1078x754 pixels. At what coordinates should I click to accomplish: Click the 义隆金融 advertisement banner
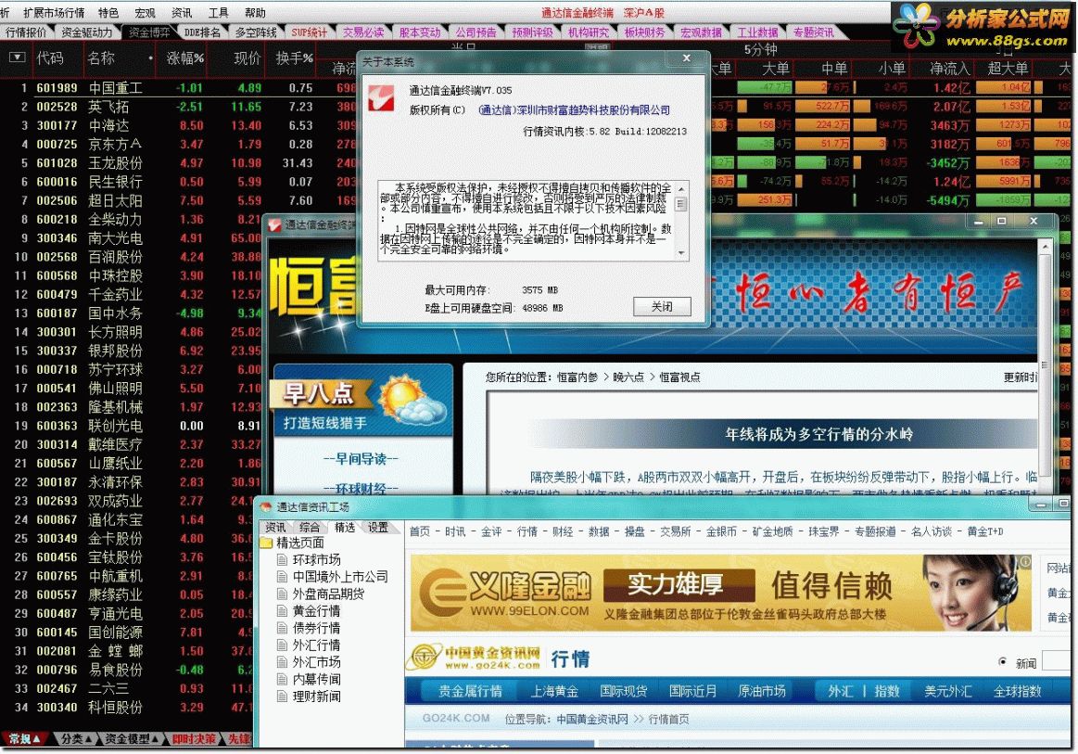(720, 593)
